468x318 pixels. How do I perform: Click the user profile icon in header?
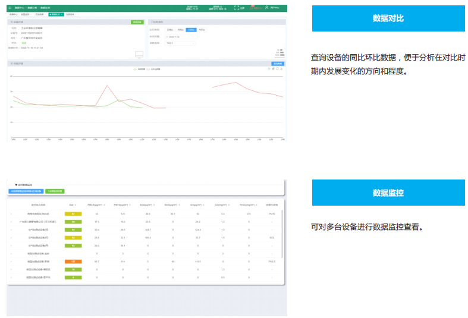266,8
